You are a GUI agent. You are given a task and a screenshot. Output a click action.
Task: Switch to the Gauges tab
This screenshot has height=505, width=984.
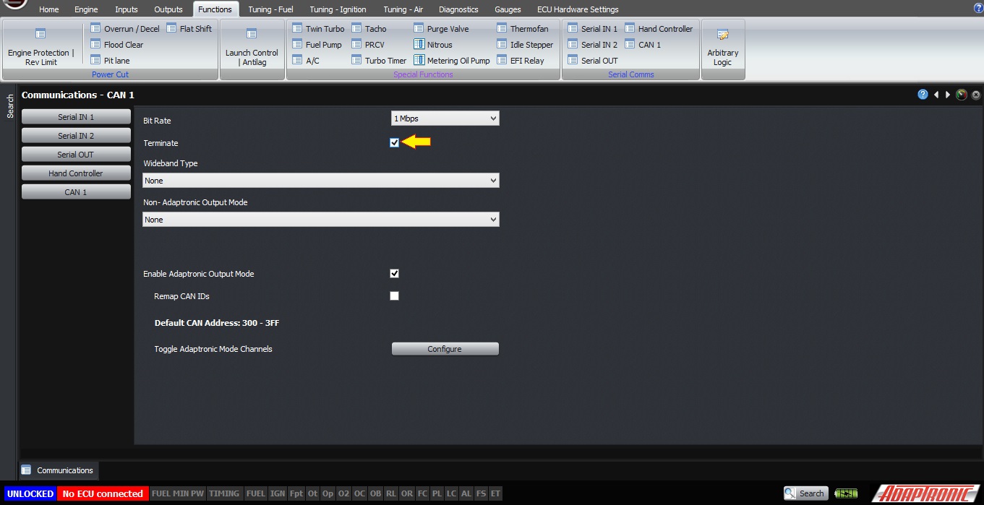click(508, 9)
